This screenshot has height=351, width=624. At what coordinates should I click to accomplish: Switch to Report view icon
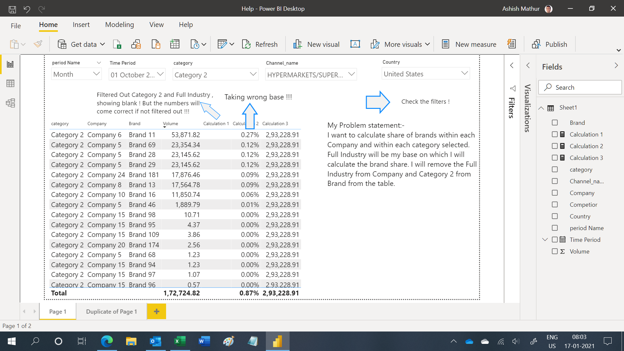(x=10, y=64)
